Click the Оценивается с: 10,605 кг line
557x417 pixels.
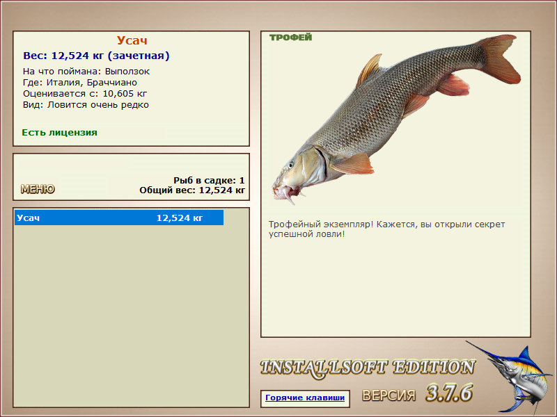click(85, 94)
